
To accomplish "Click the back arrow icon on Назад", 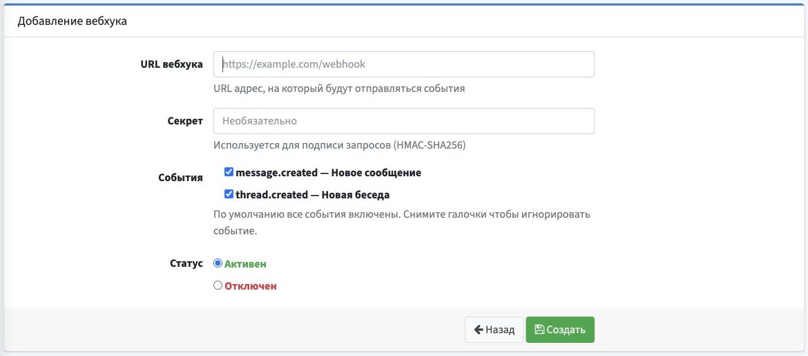I will pos(478,330).
